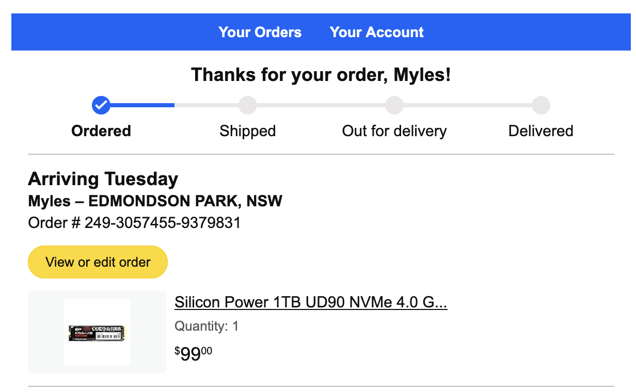Viewport: 636px width, 392px height.
Task: Click the SSD product thumbnail image
Action: (97, 332)
